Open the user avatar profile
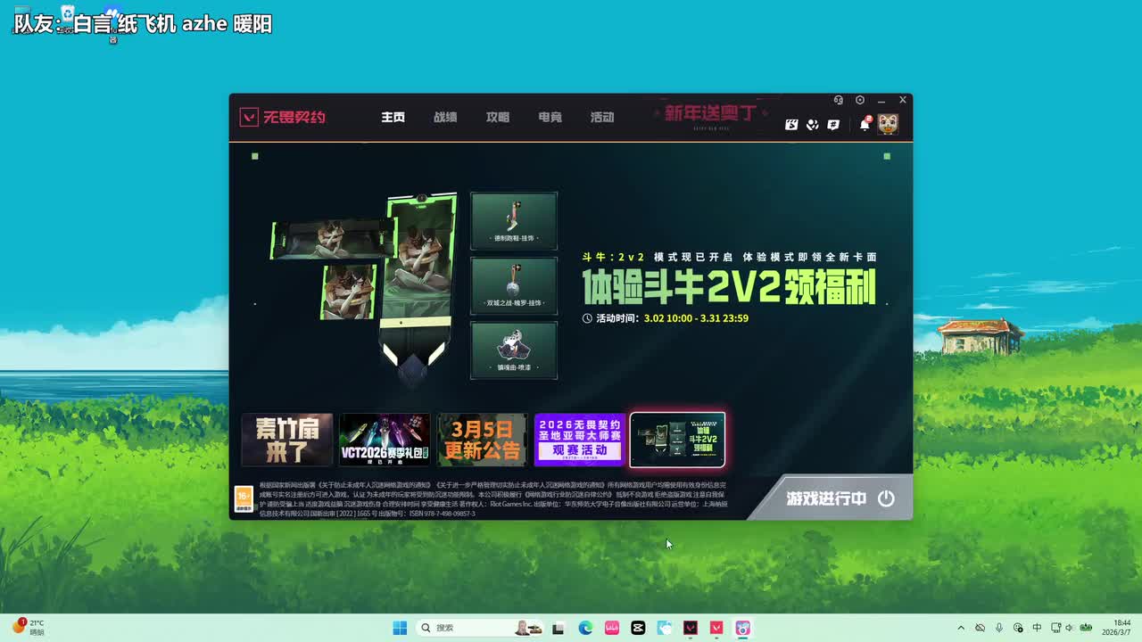This screenshot has width=1142, height=642. point(888,124)
